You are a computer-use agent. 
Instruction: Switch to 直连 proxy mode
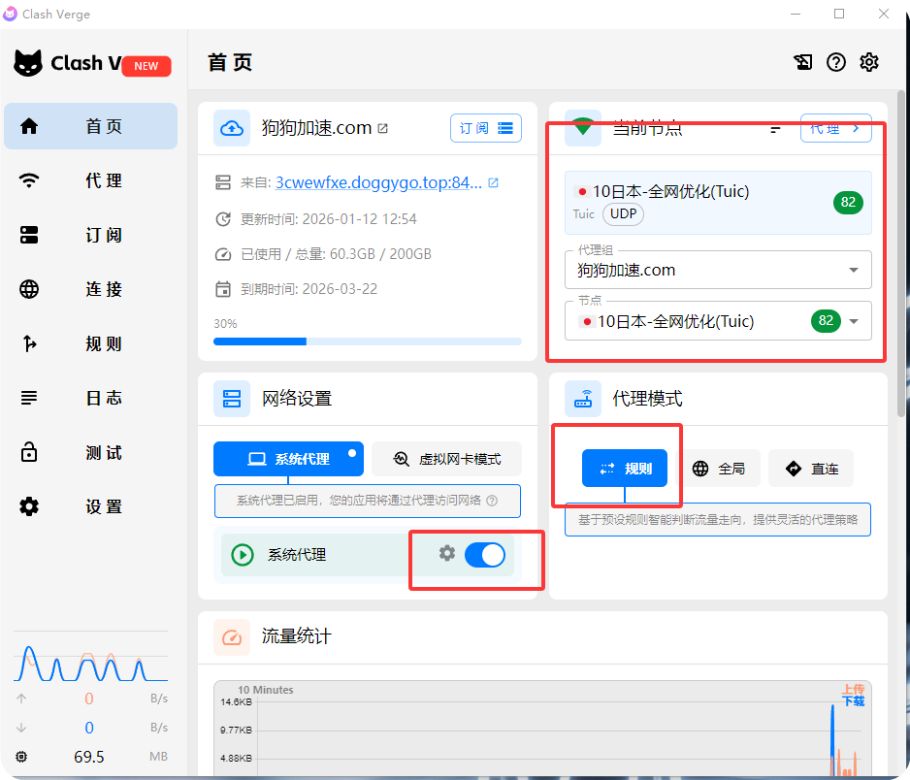pyautogui.click(x=810, y=468)
